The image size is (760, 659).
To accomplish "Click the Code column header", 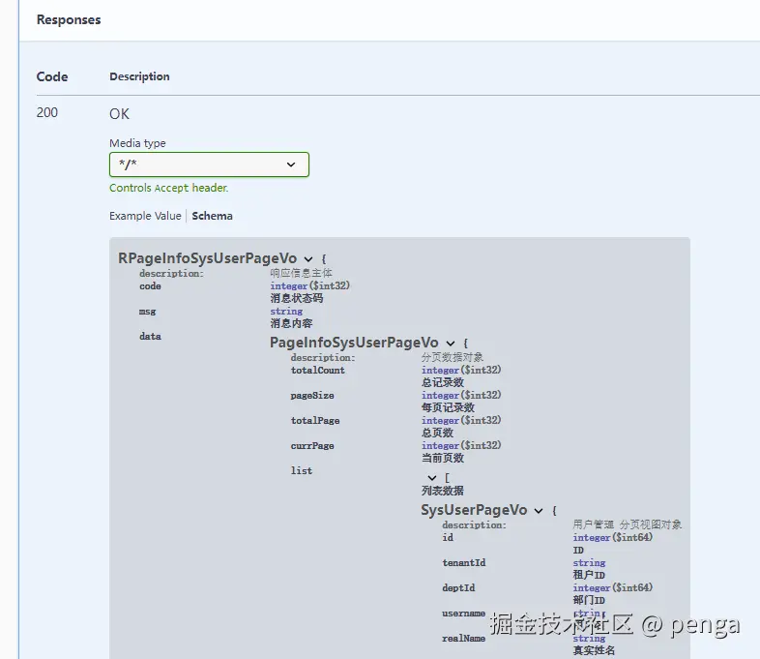I will [x=52, y=76].
